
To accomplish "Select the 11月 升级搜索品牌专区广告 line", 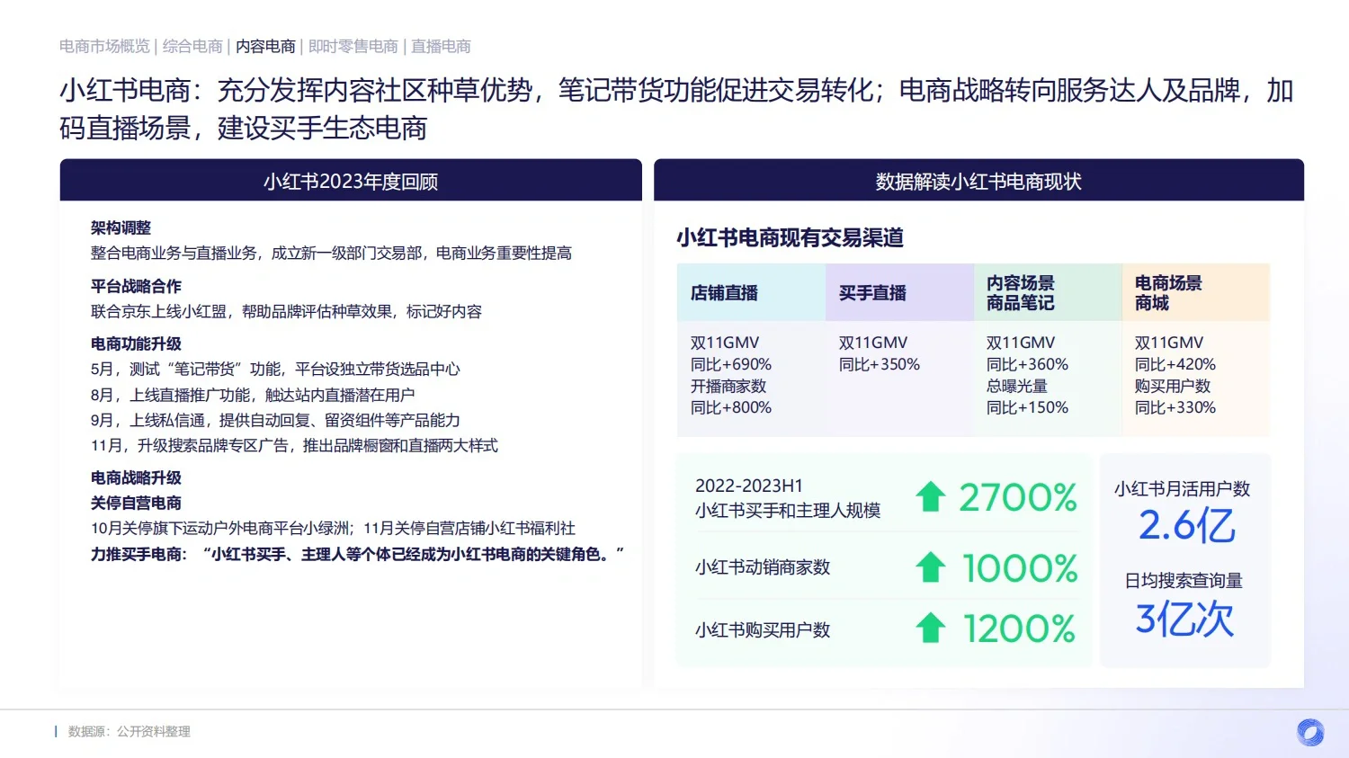I will tap(294, 446).
